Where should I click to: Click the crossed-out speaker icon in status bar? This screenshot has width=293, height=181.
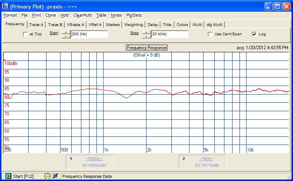pos(55,176)
